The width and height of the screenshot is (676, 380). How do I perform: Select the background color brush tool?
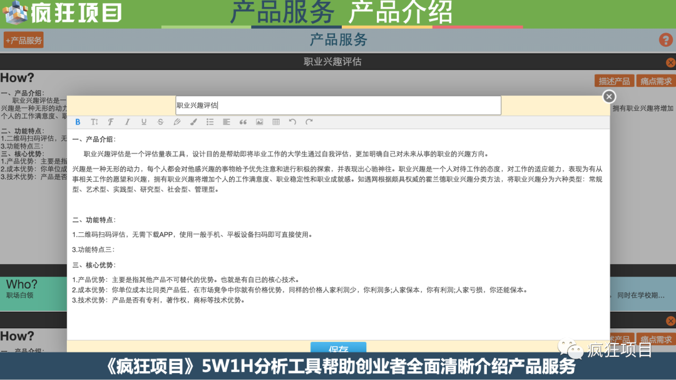(193, 122)
